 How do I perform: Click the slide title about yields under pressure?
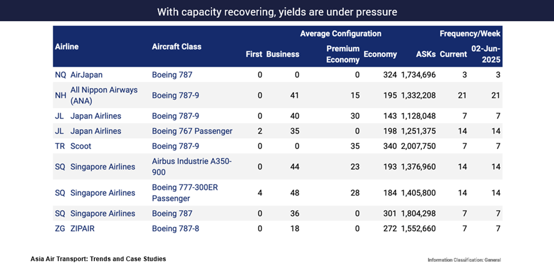[x=277, y=12]
